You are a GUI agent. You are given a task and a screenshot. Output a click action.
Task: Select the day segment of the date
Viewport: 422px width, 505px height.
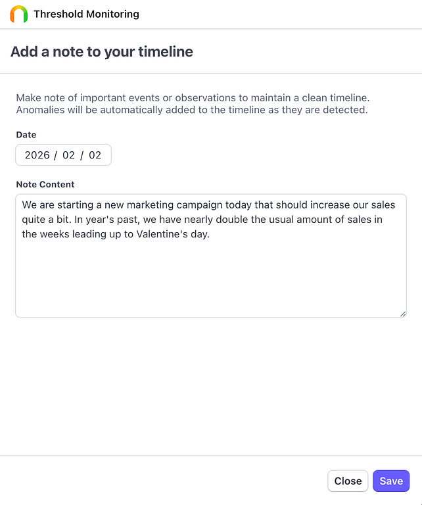(95, 155)
